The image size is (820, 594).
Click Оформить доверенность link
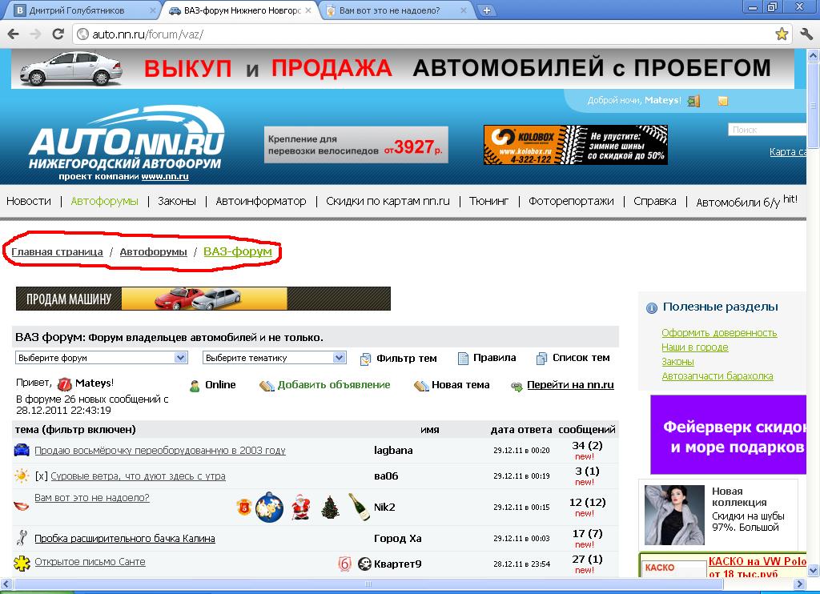coord(719,332)
